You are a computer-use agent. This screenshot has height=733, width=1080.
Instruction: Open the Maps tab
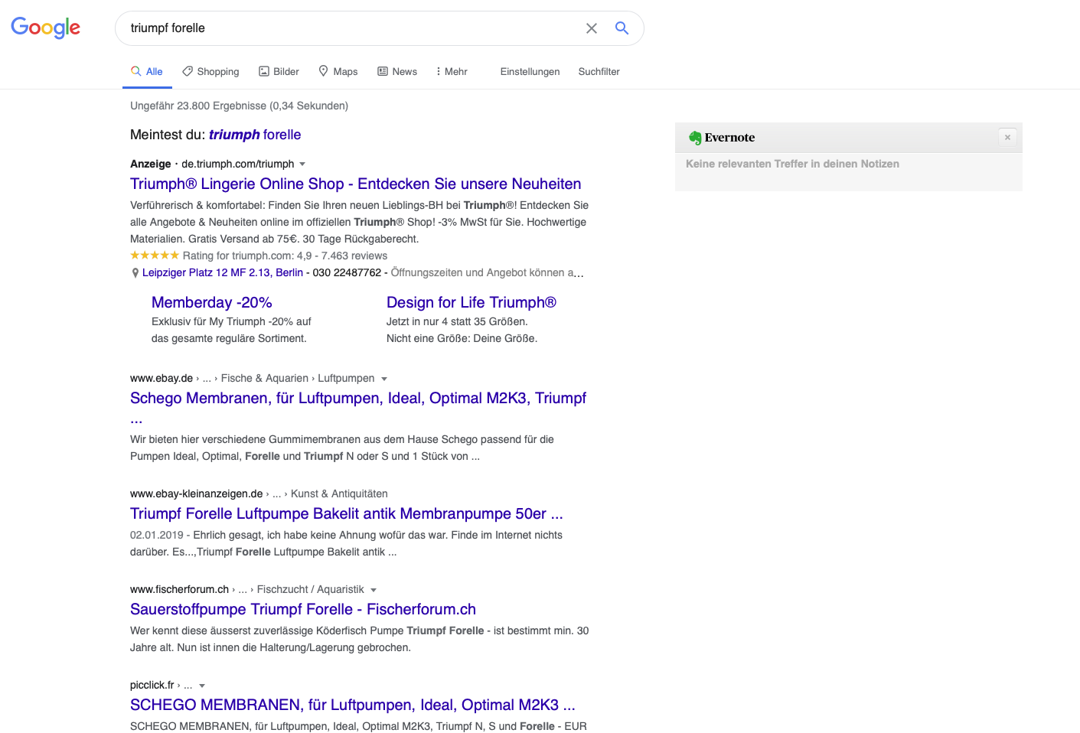point(338,71)
